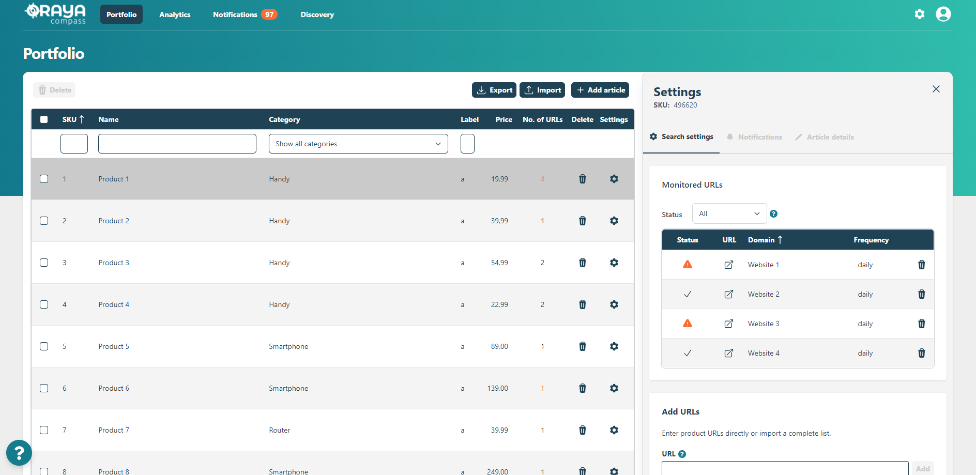Click the SKU sort arrow
The width and height of the screenshot is (976, 475).
(x=82, y=119)
